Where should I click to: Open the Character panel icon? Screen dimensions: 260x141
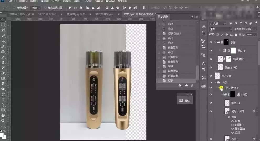pyautogui.click(x=204, y=64)
